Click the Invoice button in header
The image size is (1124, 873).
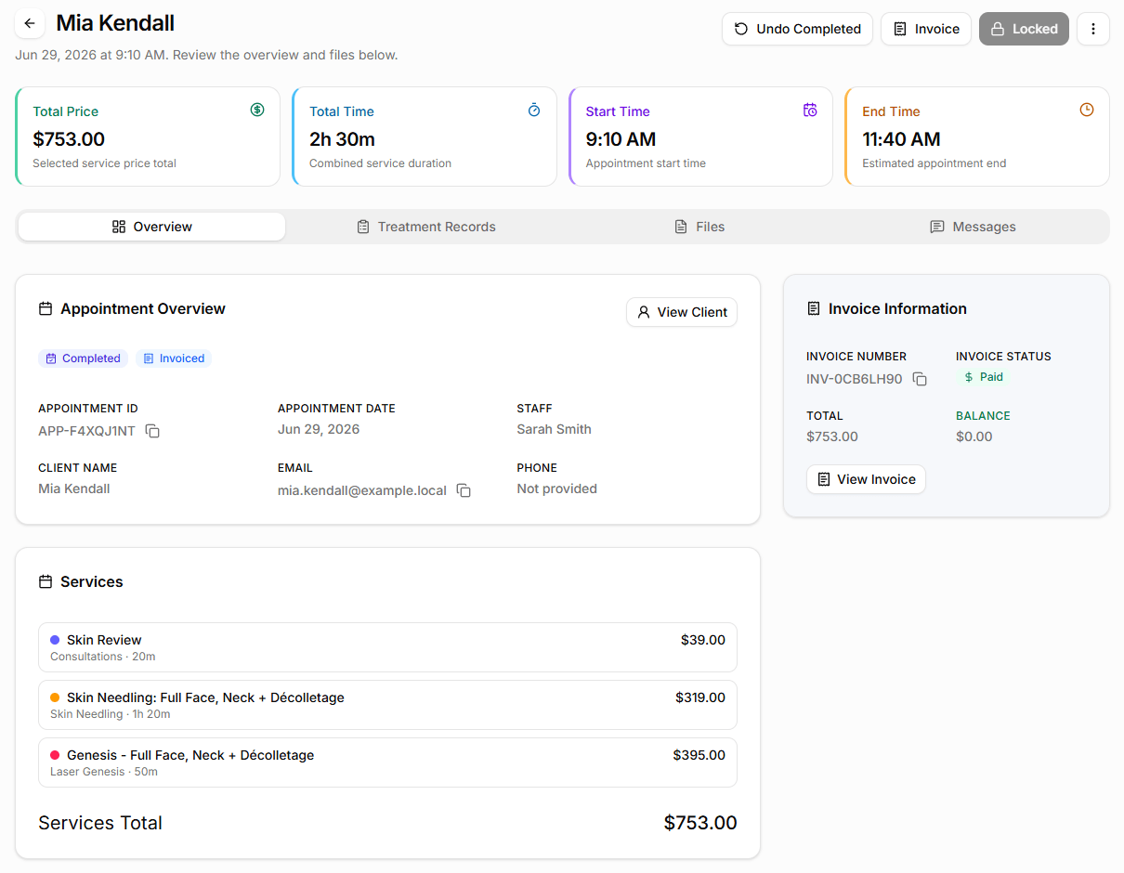point(926,29)
